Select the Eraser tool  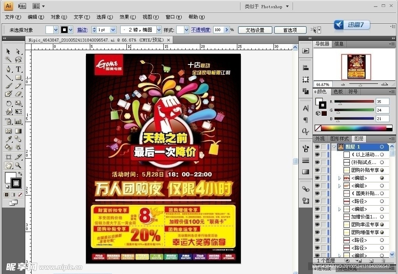(x=18, y=94)
